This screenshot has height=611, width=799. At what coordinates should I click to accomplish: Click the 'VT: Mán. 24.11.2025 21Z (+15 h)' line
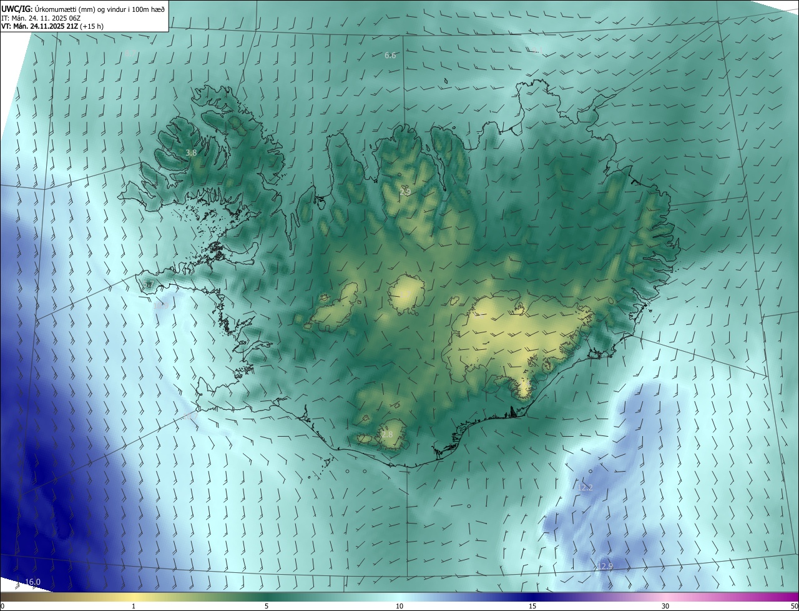coord(52,27)
